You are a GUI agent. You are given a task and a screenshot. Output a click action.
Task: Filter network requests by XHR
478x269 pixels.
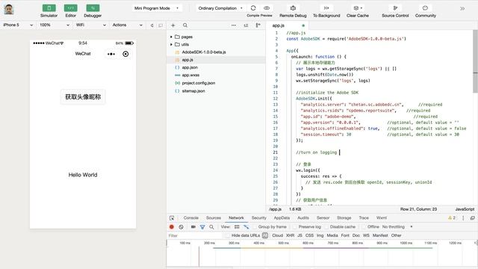pos(290,235)
